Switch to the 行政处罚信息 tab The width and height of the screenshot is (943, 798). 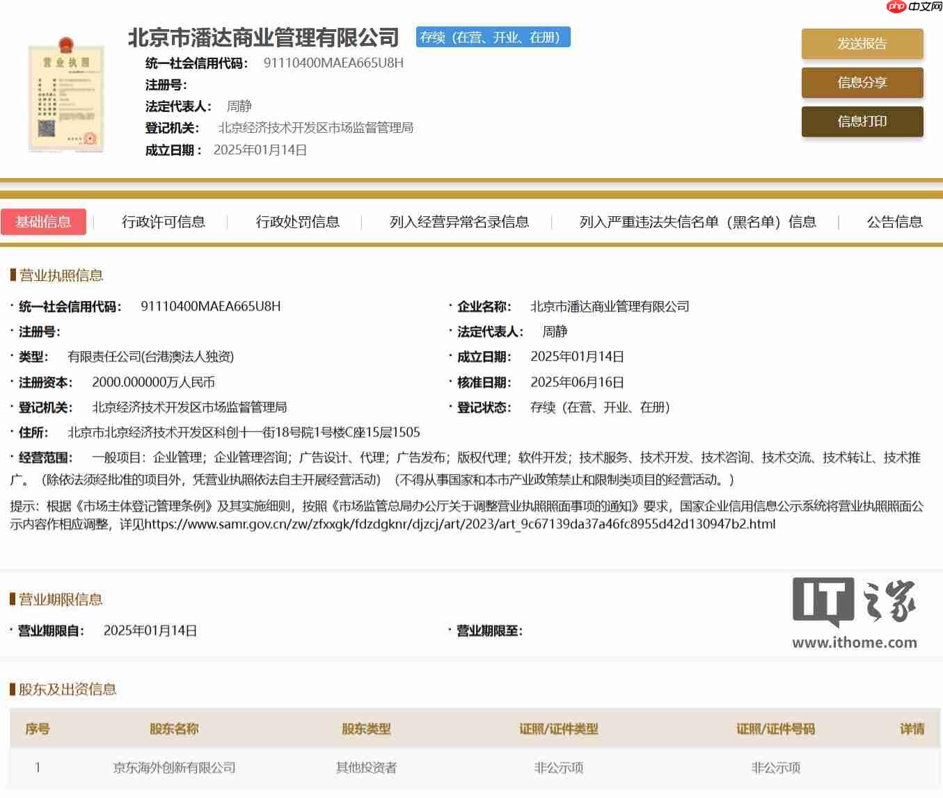pyautogui.click(x=298, y=222)
